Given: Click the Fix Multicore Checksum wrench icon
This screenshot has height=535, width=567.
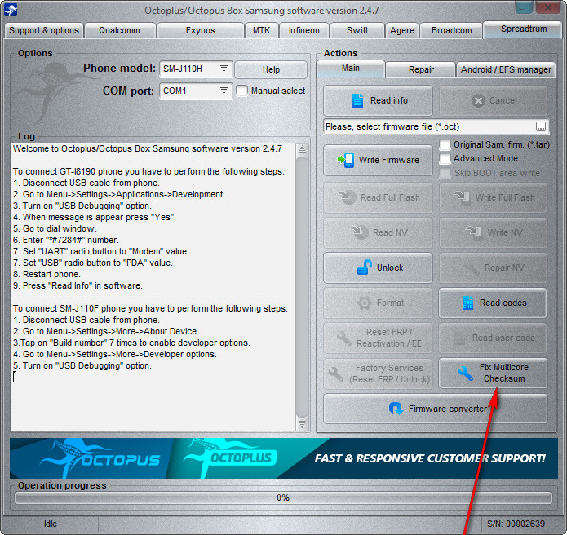Looking at the screenshot, I should point(465,374).
